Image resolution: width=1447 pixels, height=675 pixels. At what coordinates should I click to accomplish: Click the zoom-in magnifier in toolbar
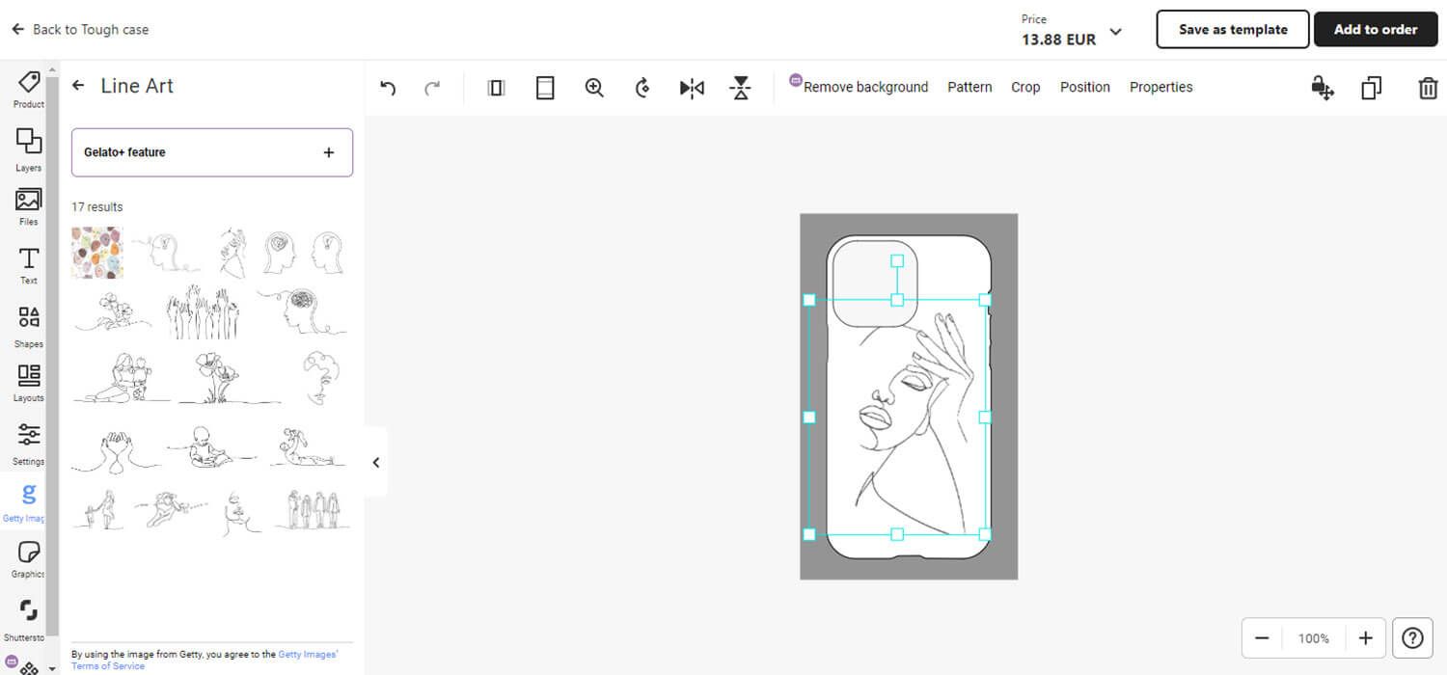pos(594,88)
